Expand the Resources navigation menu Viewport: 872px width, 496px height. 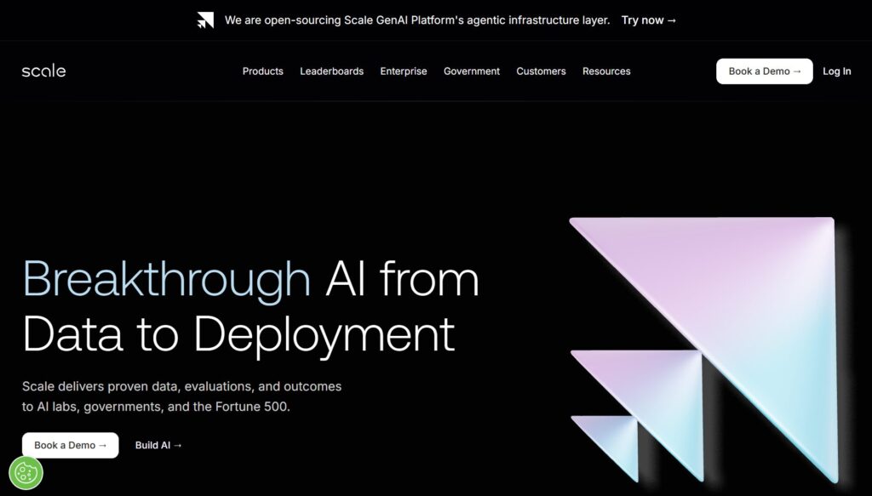pyautogui.click(x=606, y=71)
